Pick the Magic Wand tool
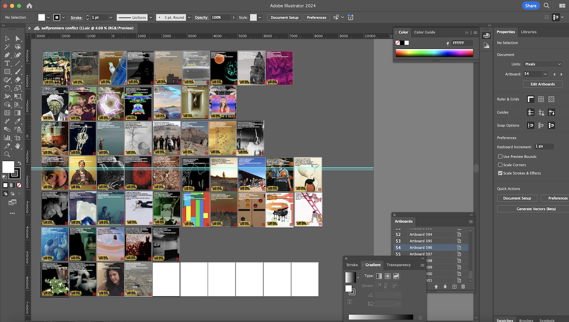 click(x=8, y=47)
